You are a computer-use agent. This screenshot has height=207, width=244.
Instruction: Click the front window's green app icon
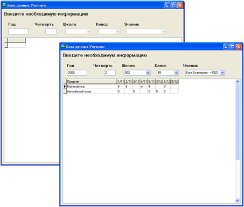pyautogui.click(x=63, y=46)
